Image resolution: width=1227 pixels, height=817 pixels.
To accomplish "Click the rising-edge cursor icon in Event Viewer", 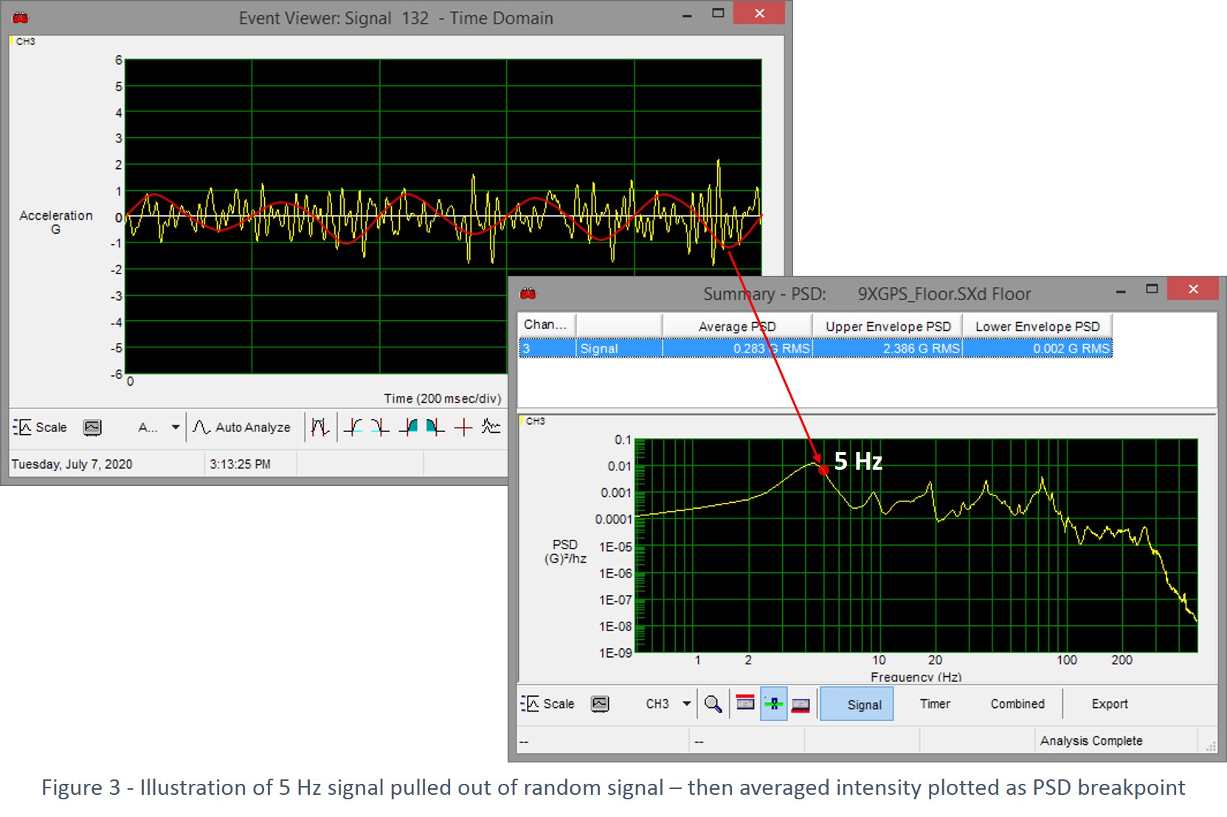I will [x=353, y=427].
